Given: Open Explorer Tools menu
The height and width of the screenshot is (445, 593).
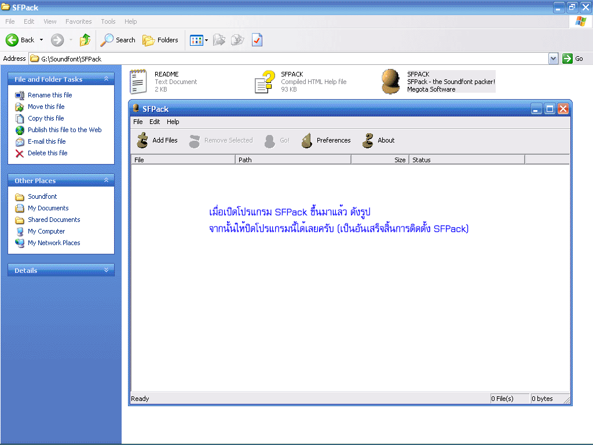Looking at the screenshot, I should coord(108,21).
